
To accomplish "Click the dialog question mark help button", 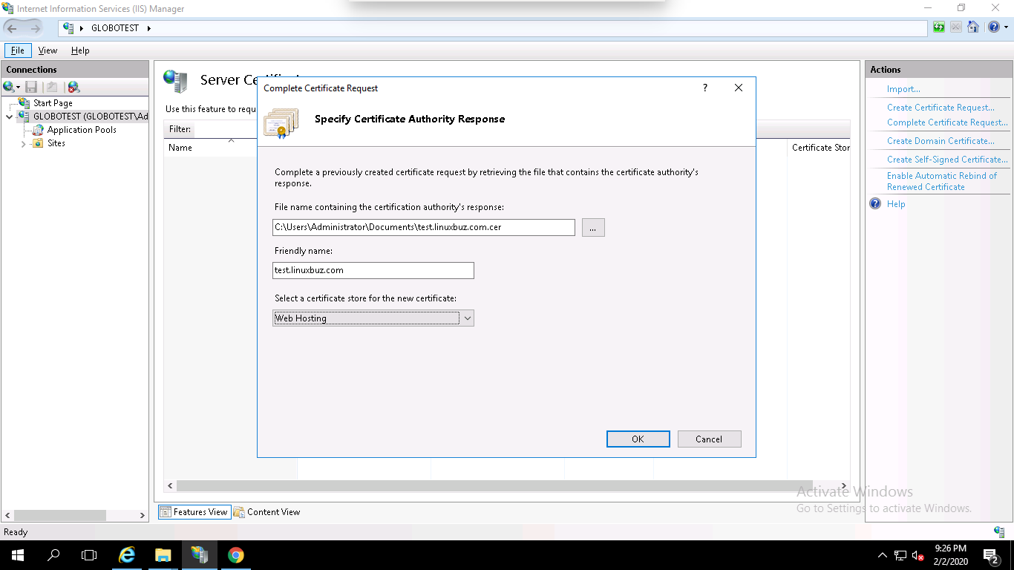I will click(705, 88).
